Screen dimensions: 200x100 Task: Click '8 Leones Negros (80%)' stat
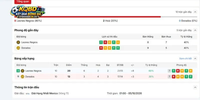coord(28,21)
